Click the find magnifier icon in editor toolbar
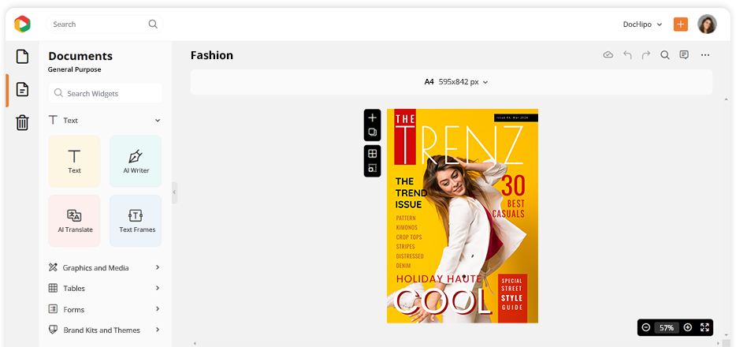 pos(665,55)
